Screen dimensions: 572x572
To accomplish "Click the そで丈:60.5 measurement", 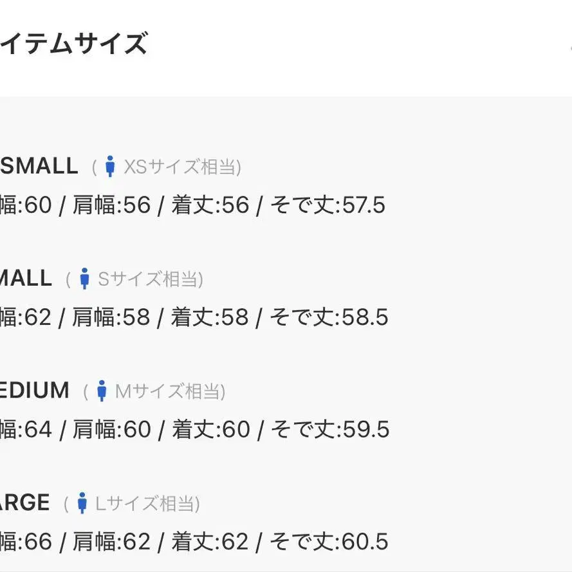I will click(329, 541).
